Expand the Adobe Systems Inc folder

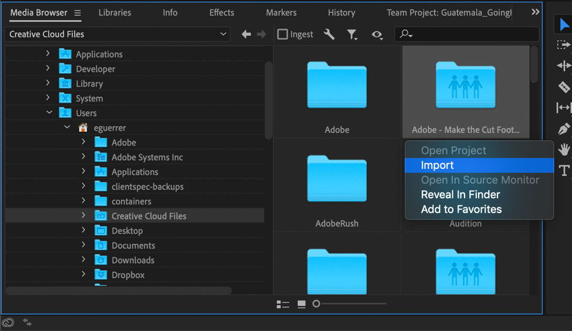click(x=83, y=156)
